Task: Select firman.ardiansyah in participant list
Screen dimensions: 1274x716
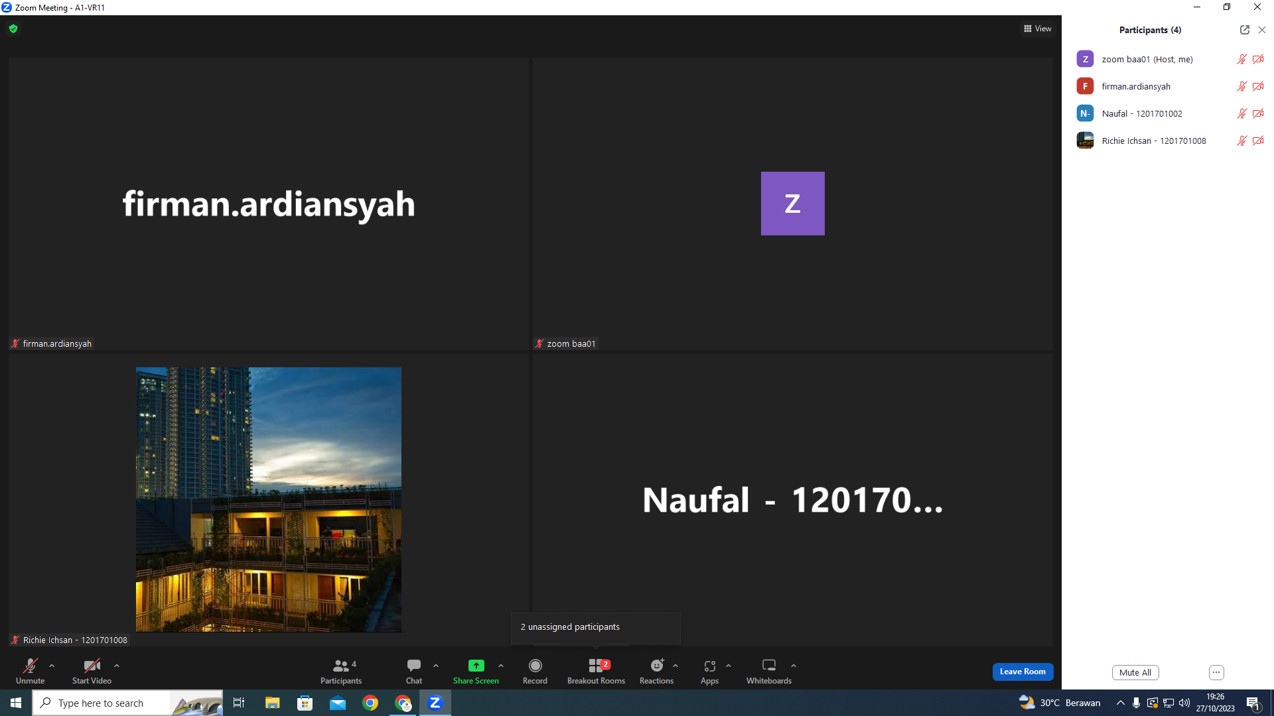Action: coord(1169,86)
